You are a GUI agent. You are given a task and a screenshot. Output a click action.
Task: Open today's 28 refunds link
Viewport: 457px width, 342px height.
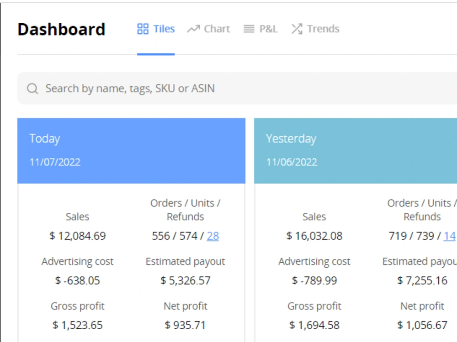tap(213, 236)
